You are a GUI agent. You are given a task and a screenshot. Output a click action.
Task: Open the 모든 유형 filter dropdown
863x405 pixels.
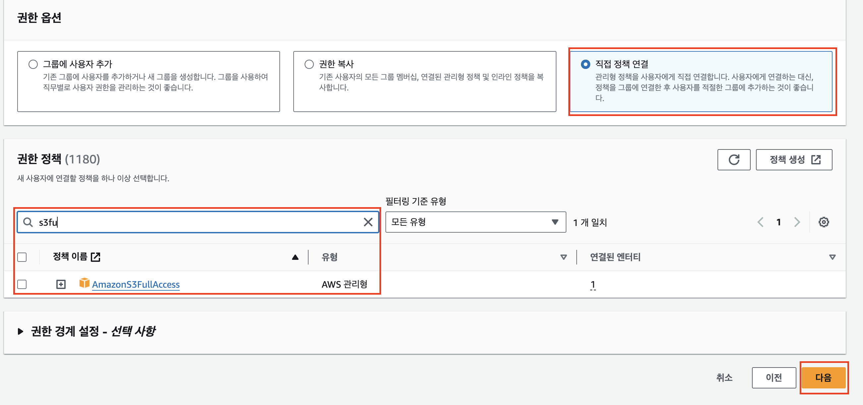coord(475,222)
